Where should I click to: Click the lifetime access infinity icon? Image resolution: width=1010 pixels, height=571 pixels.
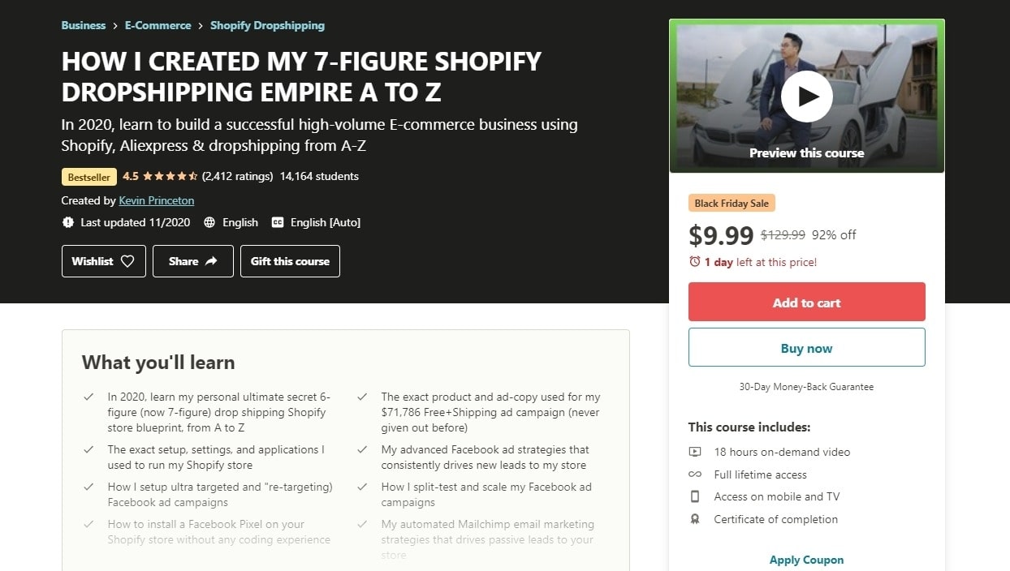[x=695, y=474]
